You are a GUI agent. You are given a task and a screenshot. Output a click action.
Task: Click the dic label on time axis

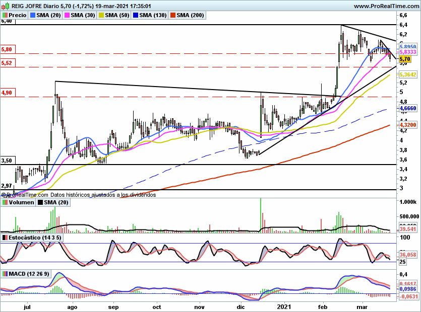240,307
